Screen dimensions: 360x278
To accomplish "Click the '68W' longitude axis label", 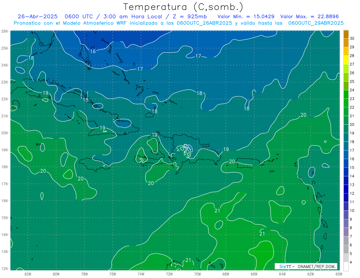I will click(226, 274).
